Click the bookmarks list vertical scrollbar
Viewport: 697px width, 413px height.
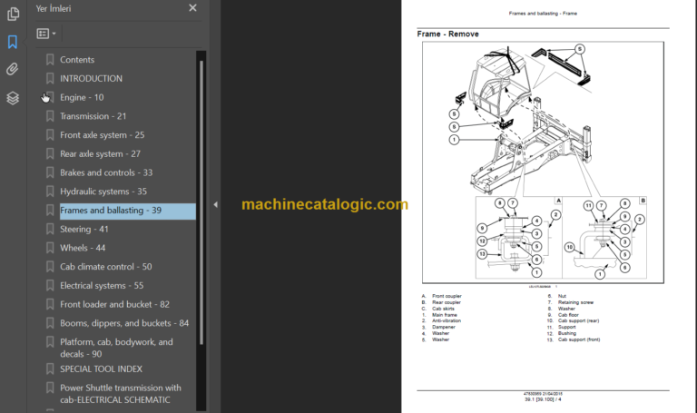[x=201, y=202]
